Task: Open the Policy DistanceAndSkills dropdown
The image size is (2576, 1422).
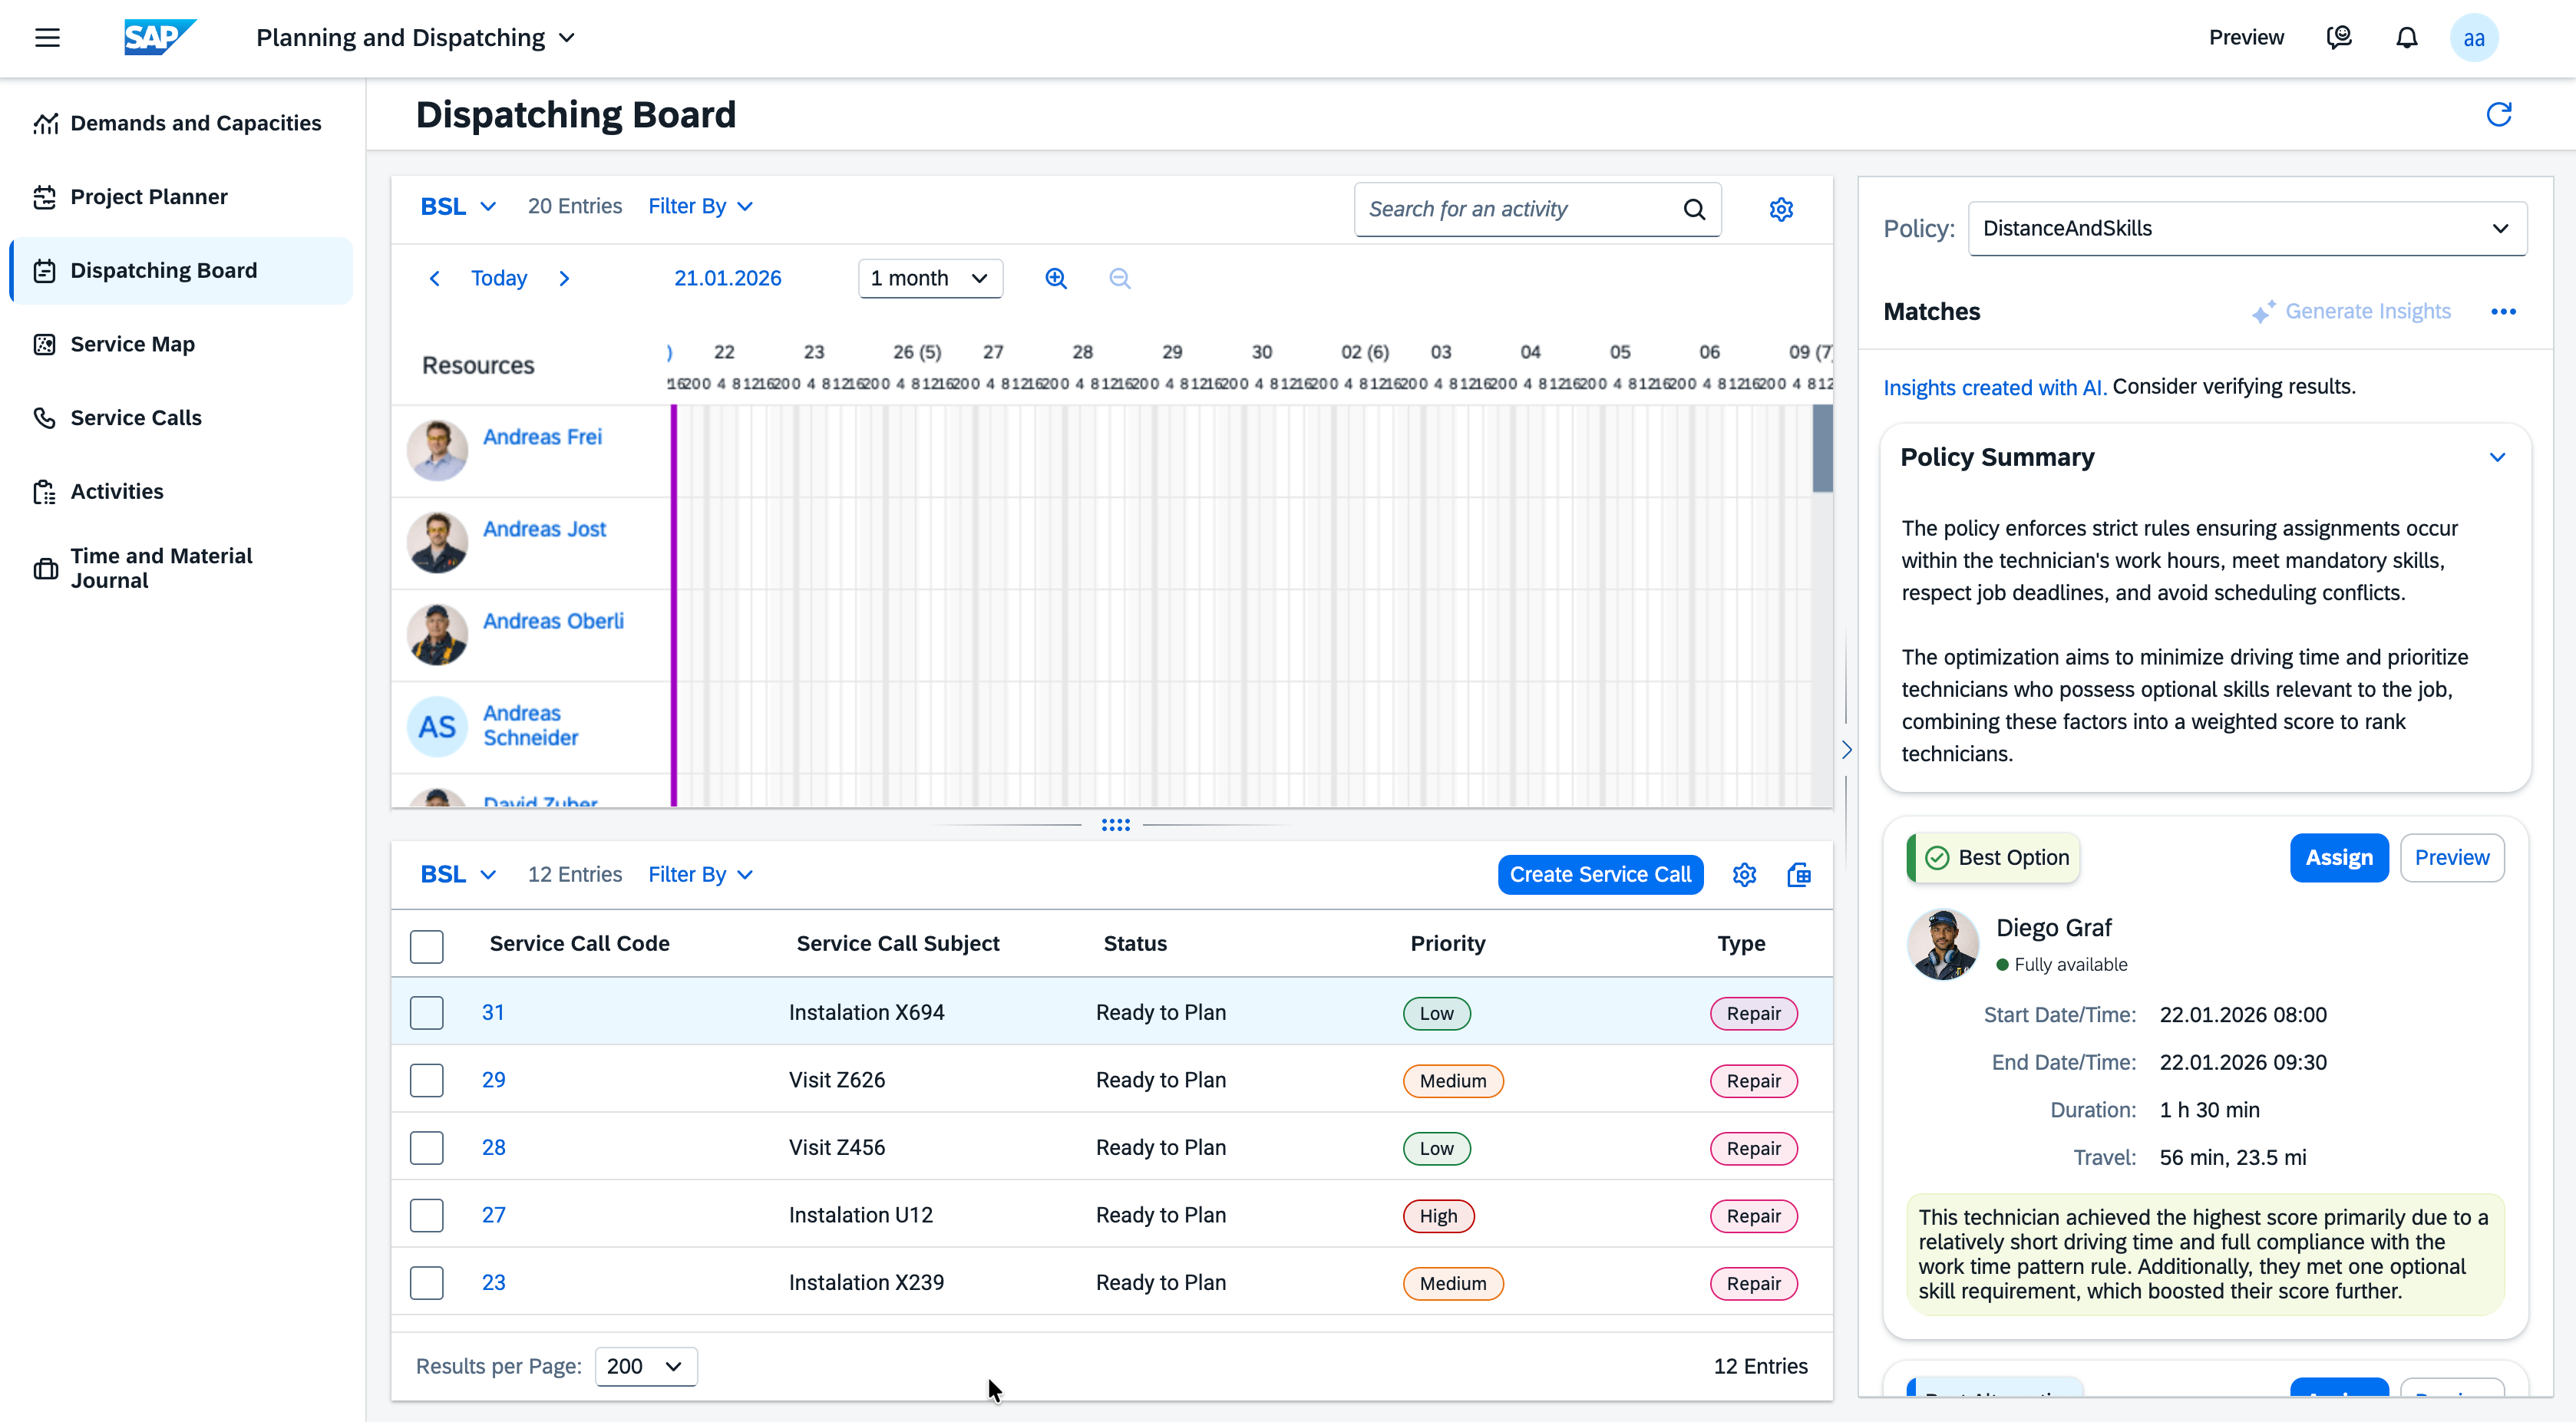Action: [x=2246, y=228]
